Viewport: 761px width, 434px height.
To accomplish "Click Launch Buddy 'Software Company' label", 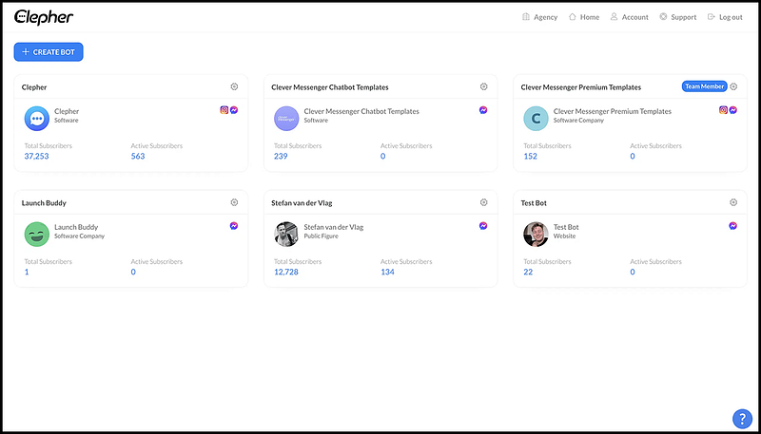I will (79, 236).
